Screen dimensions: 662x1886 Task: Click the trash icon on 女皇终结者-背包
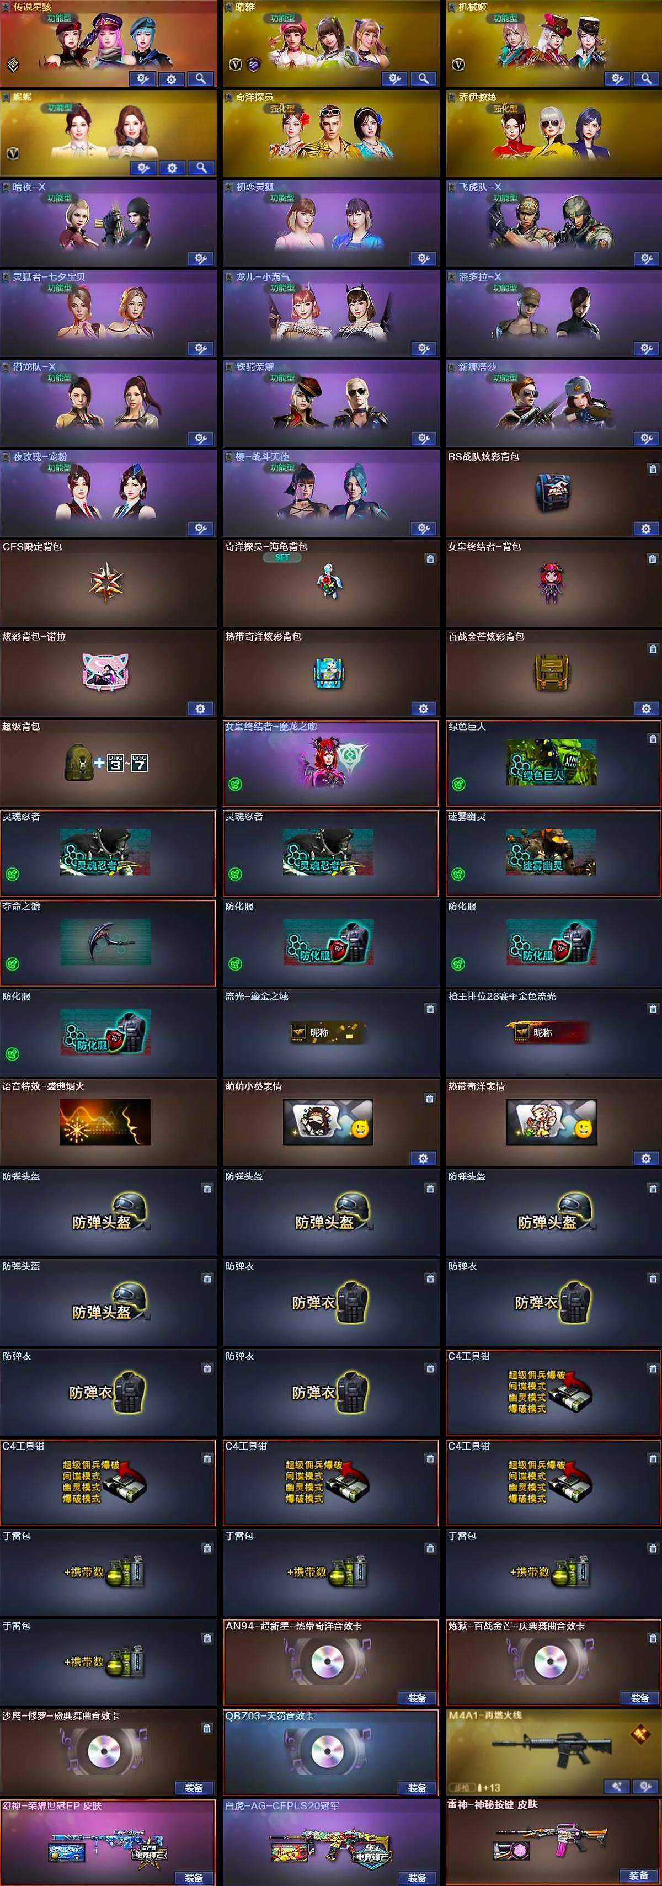coord(653,560)
